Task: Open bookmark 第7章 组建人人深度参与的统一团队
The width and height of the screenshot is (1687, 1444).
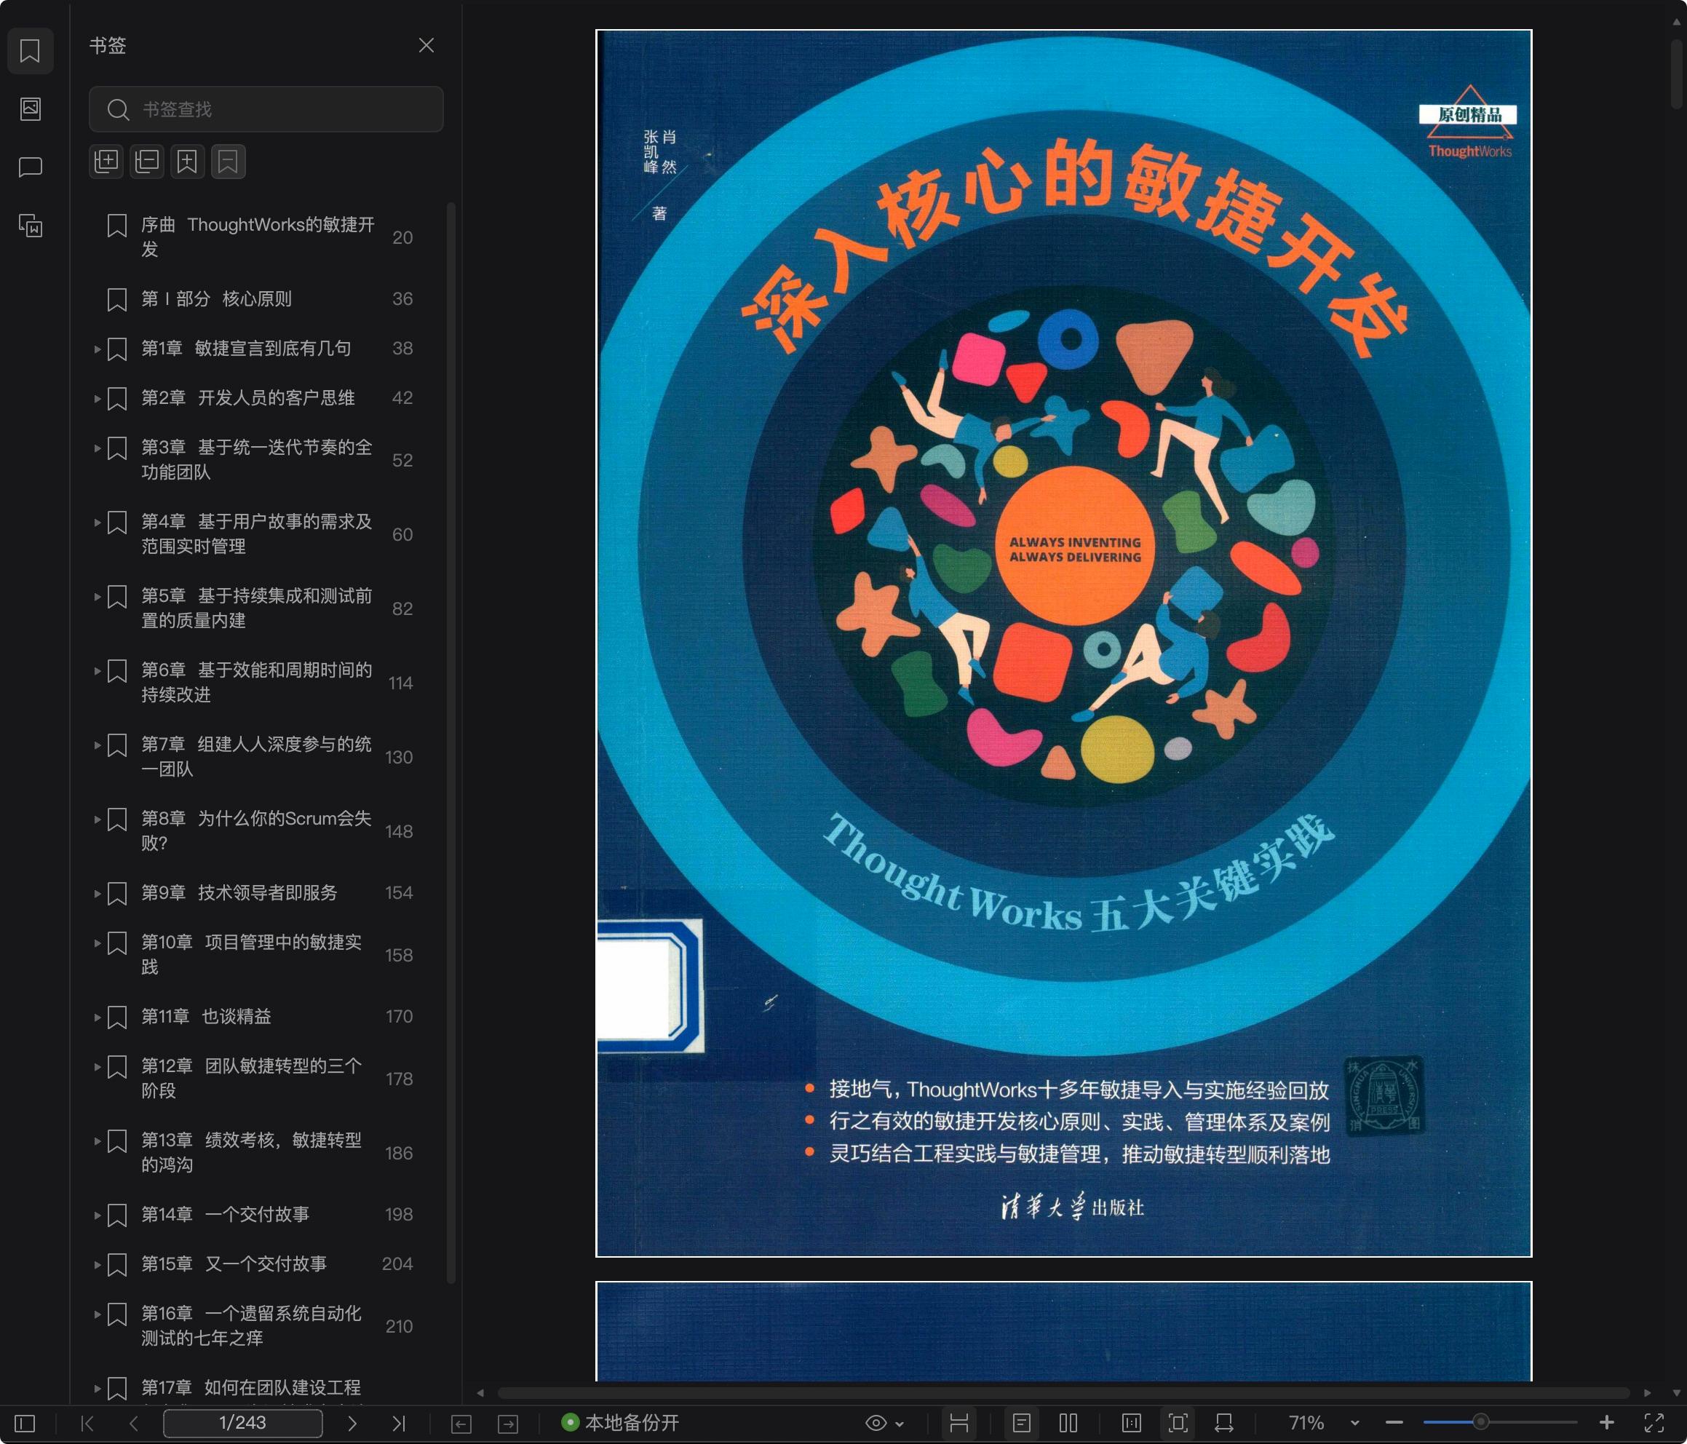Action: (256, 757)
